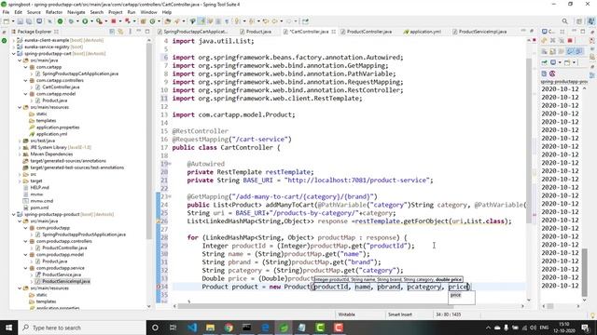
Task: Open Windows Start menu
Action: tap(8, 328)
